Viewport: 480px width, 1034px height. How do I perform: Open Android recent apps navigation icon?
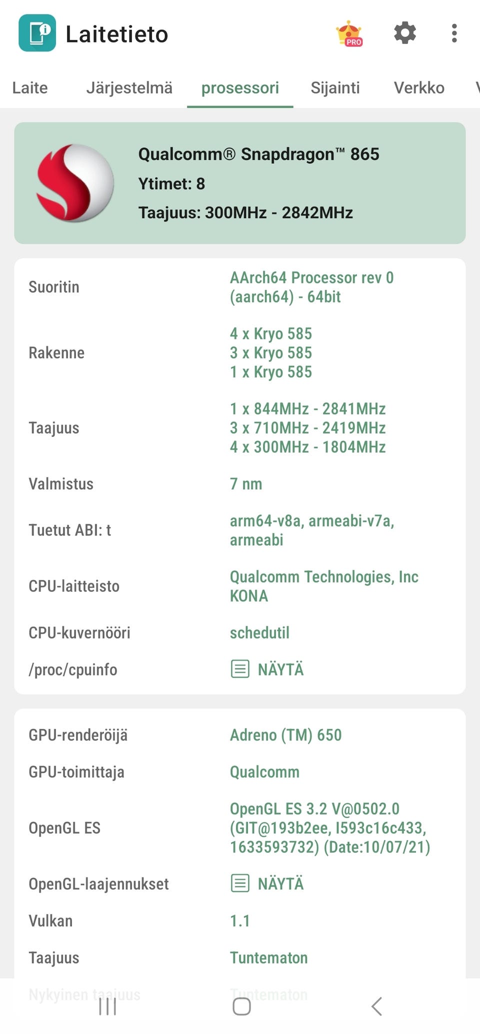pyautogui.click(x=107, y=1006)
